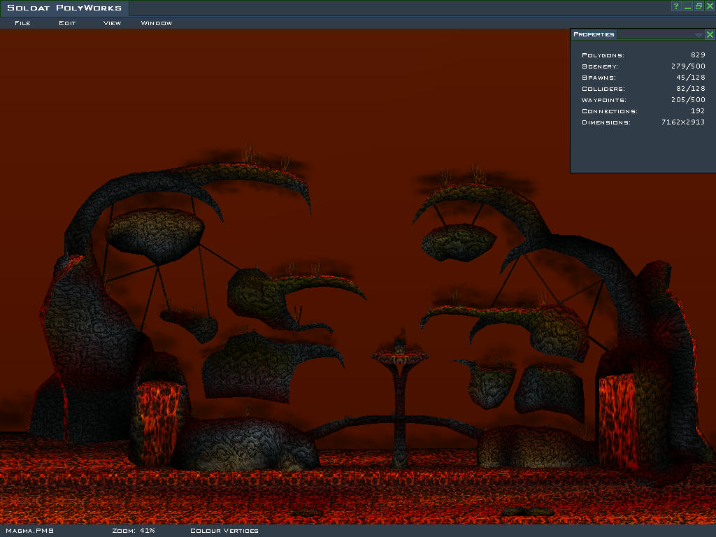Screen dimensions: 716x537
Task: Close the Soldat PolyWorks application
Action: click(x=710, y=6)
